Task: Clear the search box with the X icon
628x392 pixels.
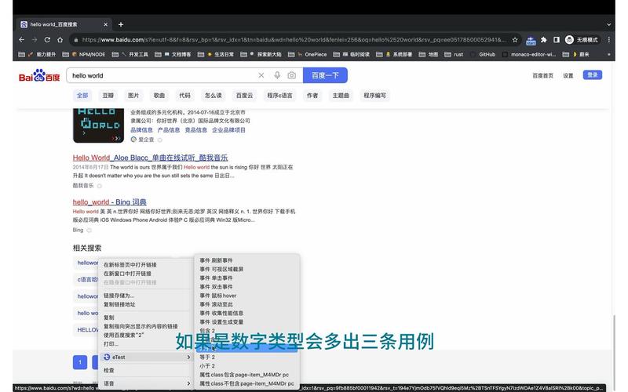Action: (x=261, y=75)
